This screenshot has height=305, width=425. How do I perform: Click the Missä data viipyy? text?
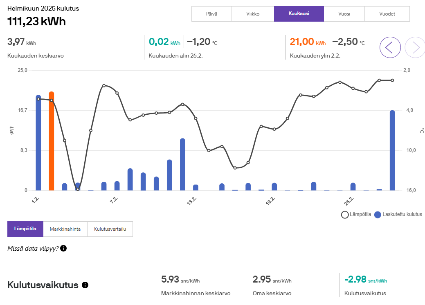(x=33, y=248)
